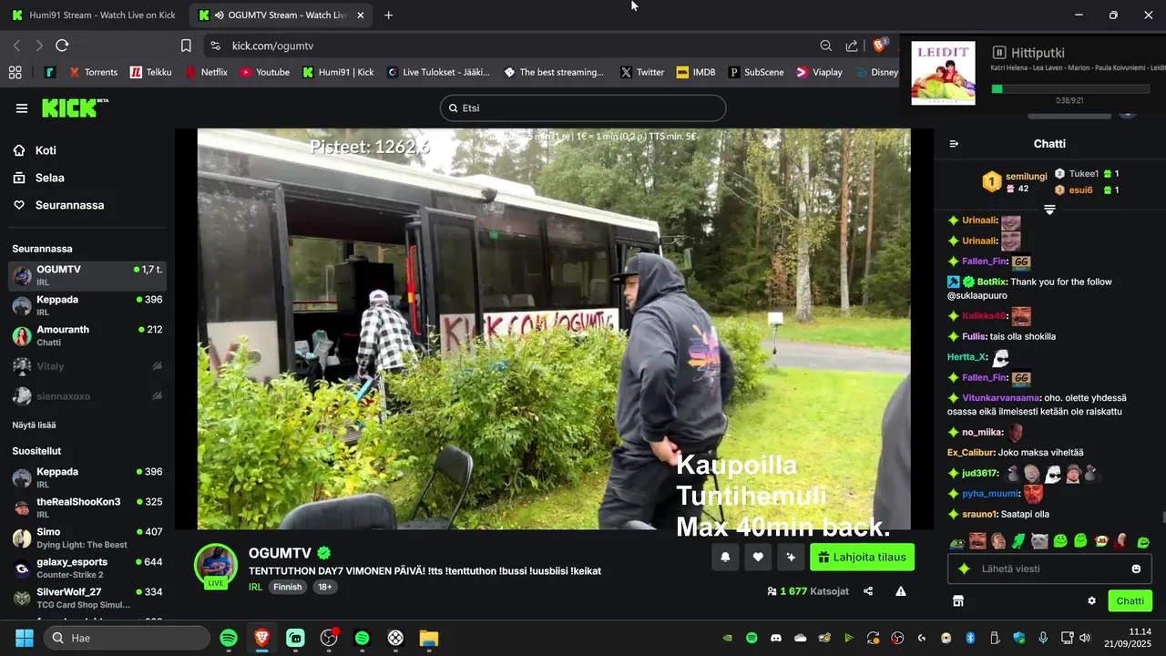Screen dimensions: 1166x656
Task: Open the Brave browser taskbar icon
Action: (262, 638)
